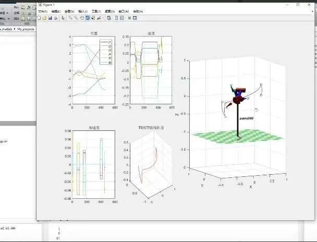Screen dimensions: 317x242
Task: Click the Show Plot Tools icon
Action: (135, 18)
